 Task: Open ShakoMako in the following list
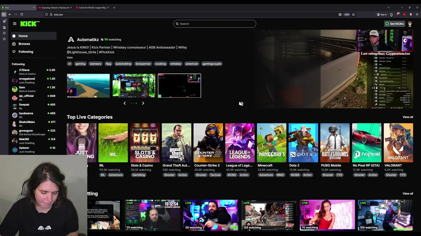(33, 124)
